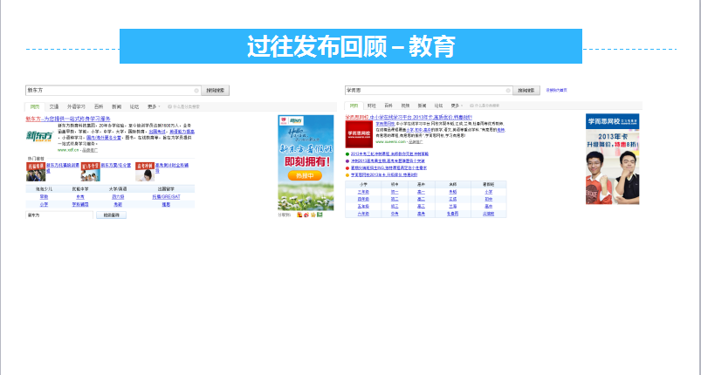This screenshot has height=375, width=701.
Task: Click the 托福/GRE/SAT link in the 新东方 table
Action: click(166, 197)
